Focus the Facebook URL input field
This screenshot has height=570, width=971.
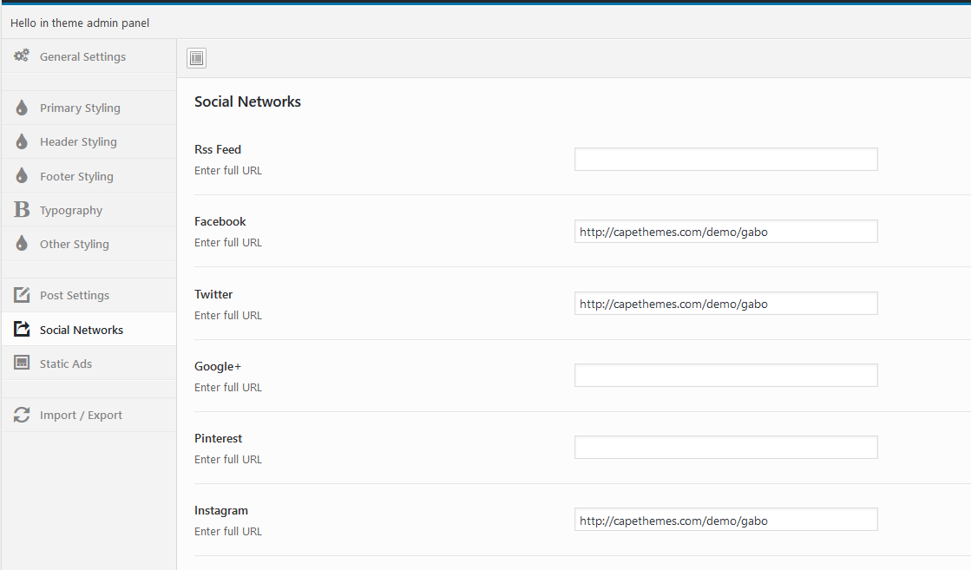tap(725, 232)
